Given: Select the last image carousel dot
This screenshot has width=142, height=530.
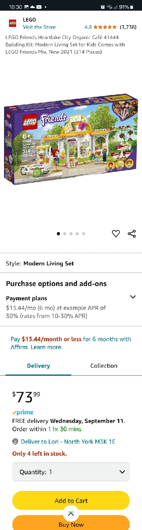Looking at the screenshot, I should pos(84,234).
